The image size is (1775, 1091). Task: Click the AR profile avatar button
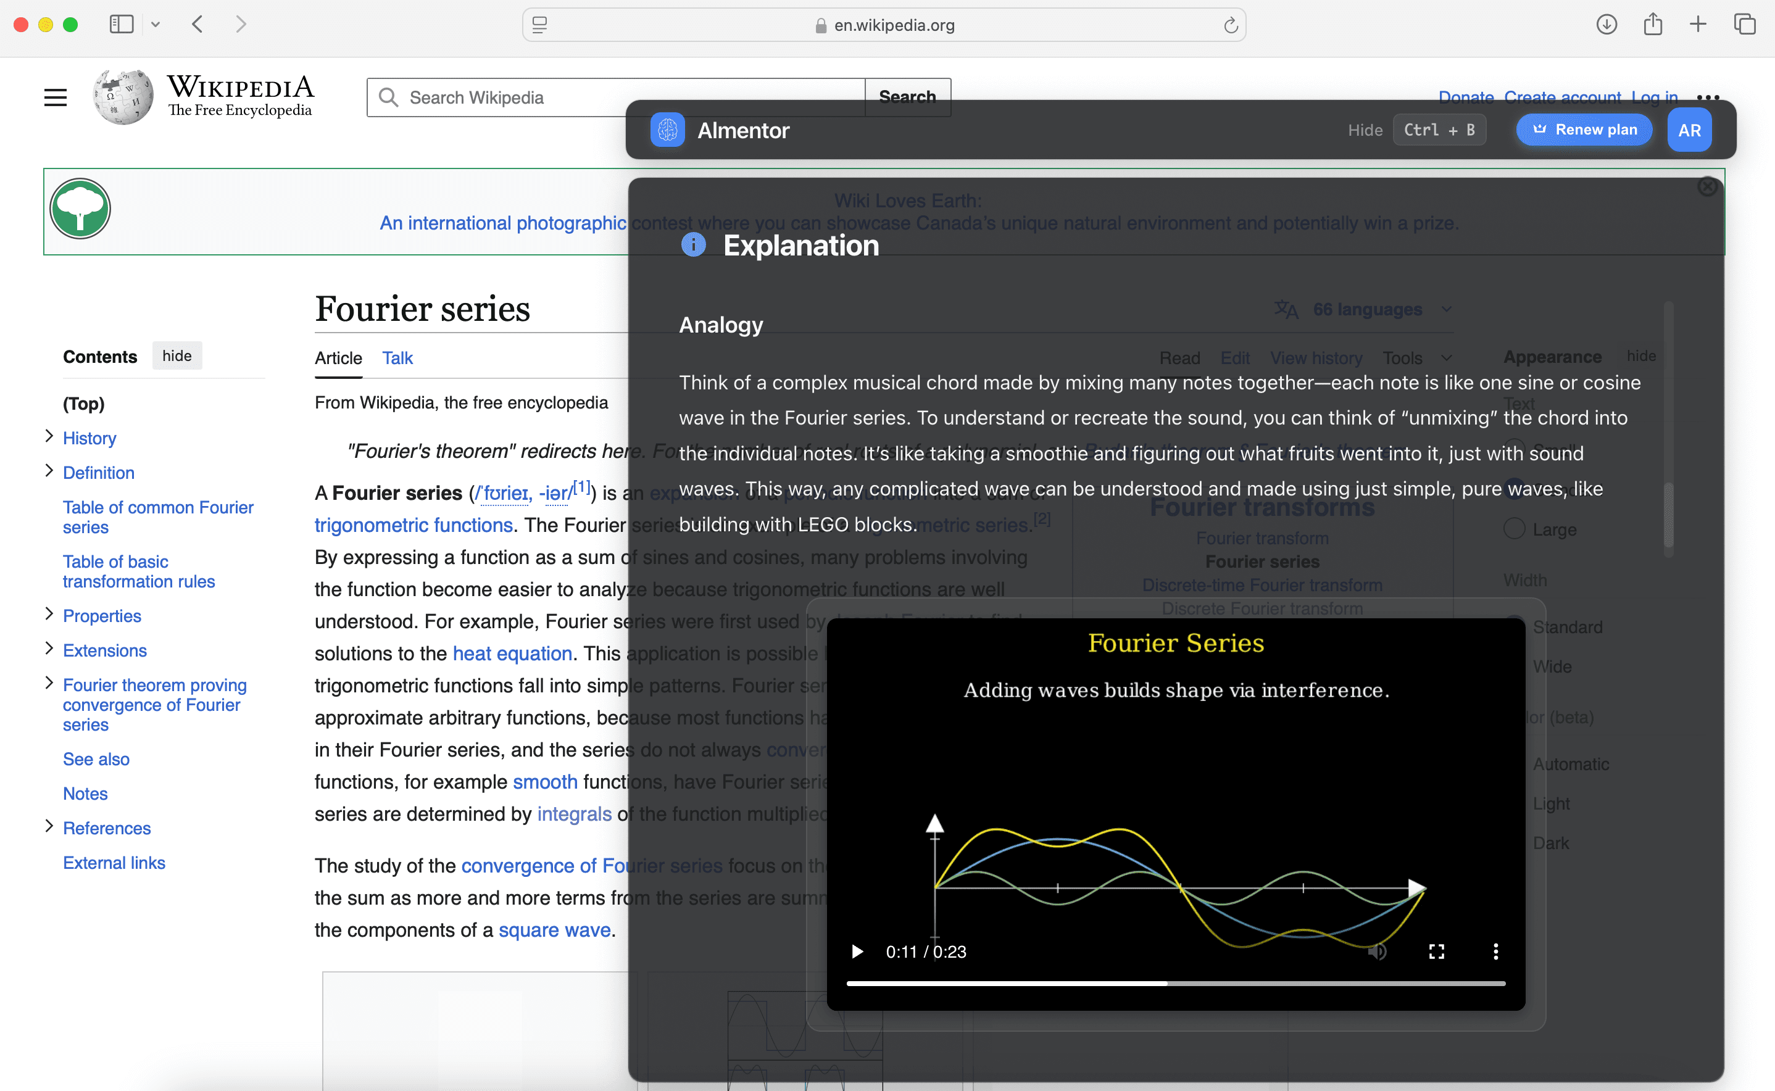click(x=1689, y=130)
